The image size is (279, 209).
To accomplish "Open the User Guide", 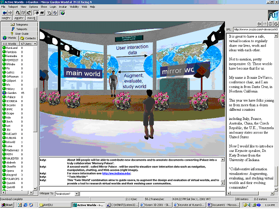I will 19,33.
